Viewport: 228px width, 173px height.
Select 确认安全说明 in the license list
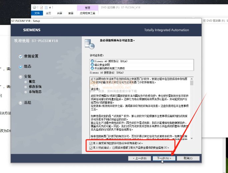142,65
